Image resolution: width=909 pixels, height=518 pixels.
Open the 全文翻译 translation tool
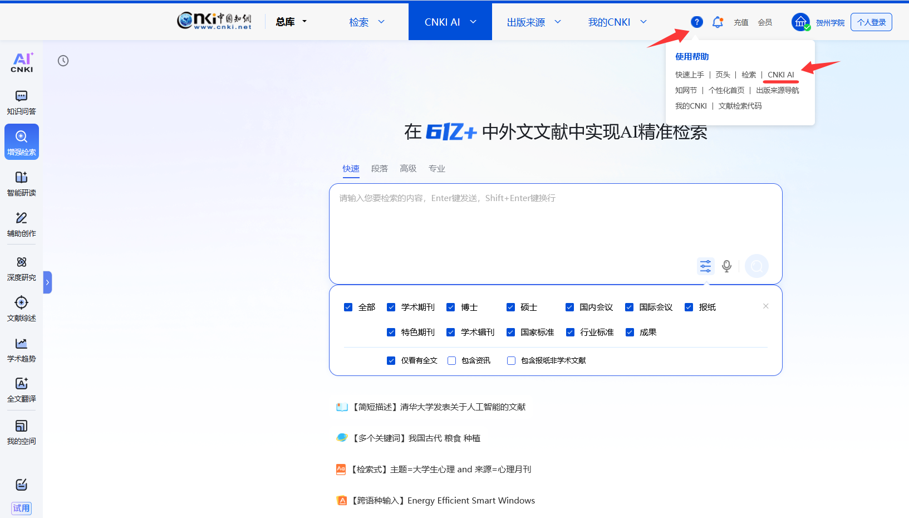click(21, 389)
